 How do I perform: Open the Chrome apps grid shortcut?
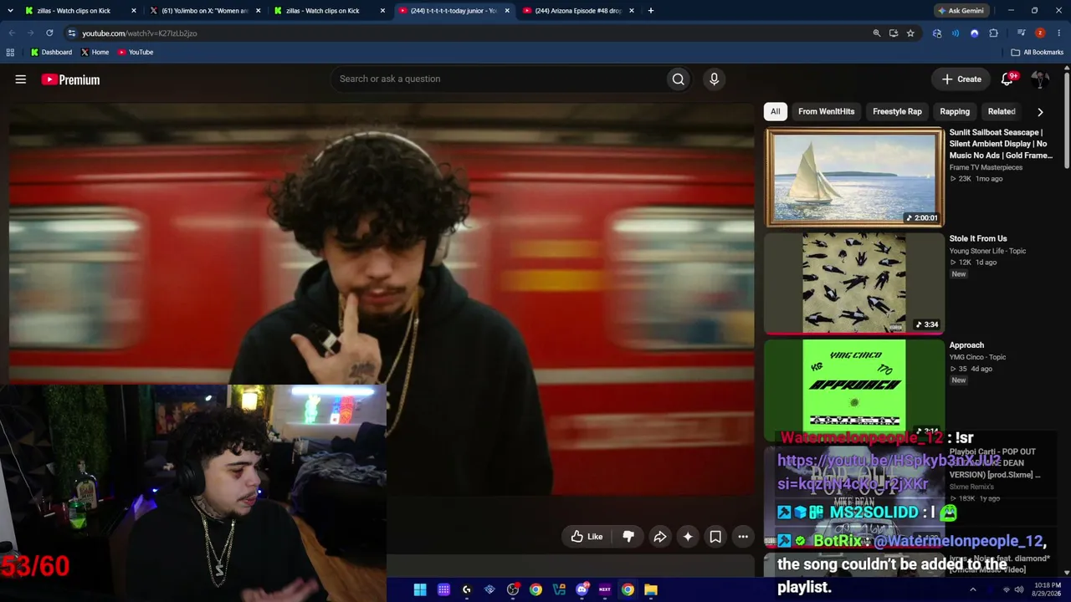pos(10,52)
